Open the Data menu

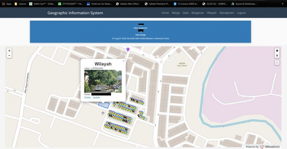[185, 13]
